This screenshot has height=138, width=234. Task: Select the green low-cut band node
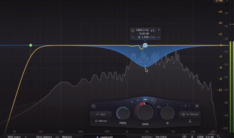[31, 45]
